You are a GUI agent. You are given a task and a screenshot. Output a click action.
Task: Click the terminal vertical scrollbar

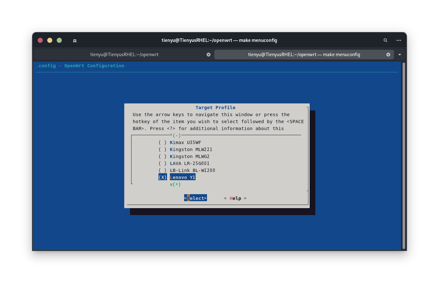click(x=403, y=155)
